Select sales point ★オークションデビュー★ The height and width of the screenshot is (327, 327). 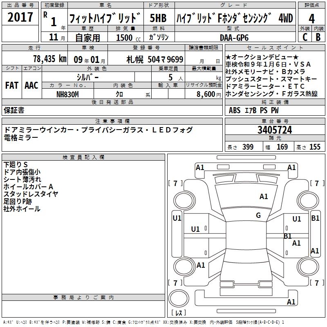point(262,57)
